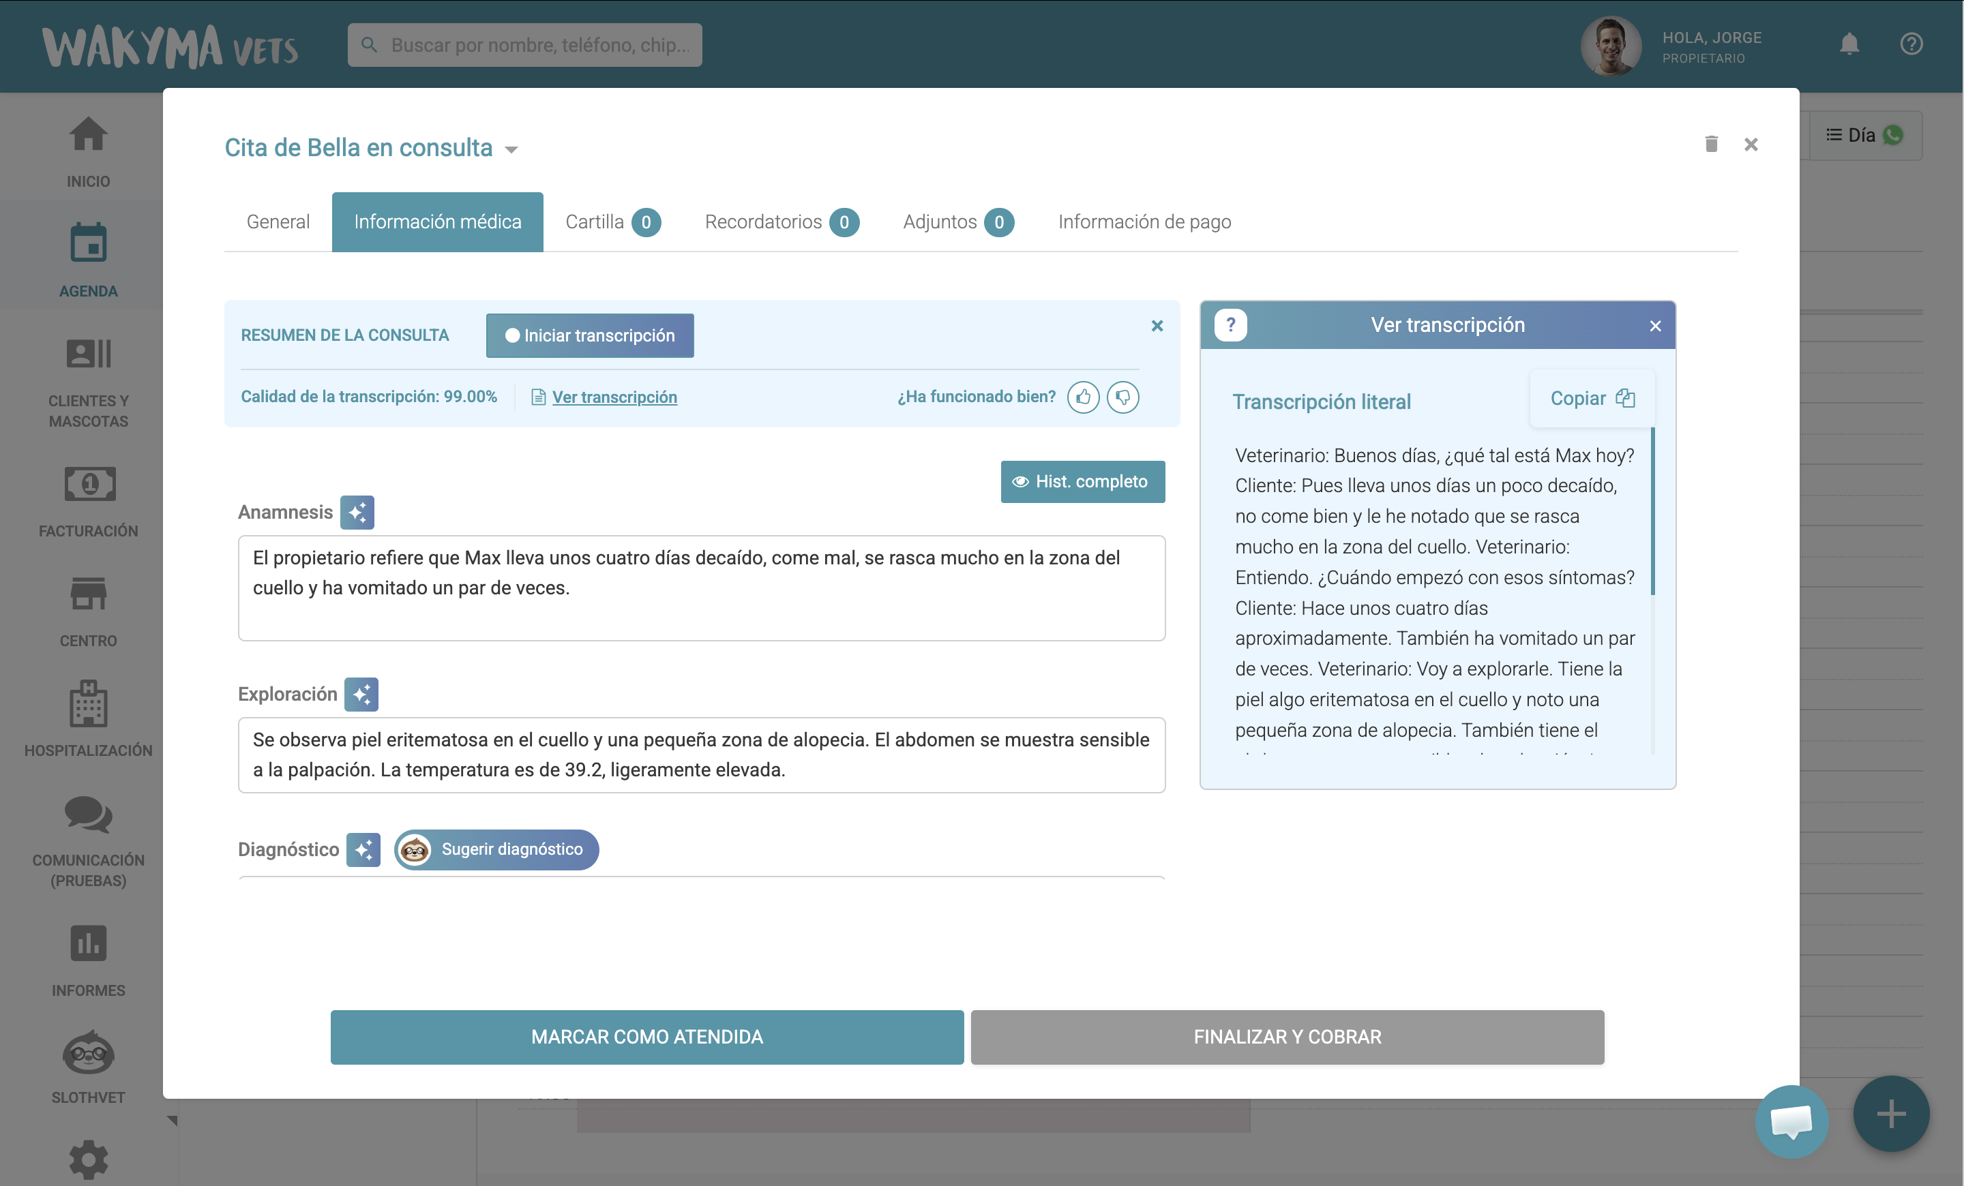The width and height of the screenshot is (1964, 1186).
Task: Click into the Anamnesis text area
Action: (x=702, y=588)
